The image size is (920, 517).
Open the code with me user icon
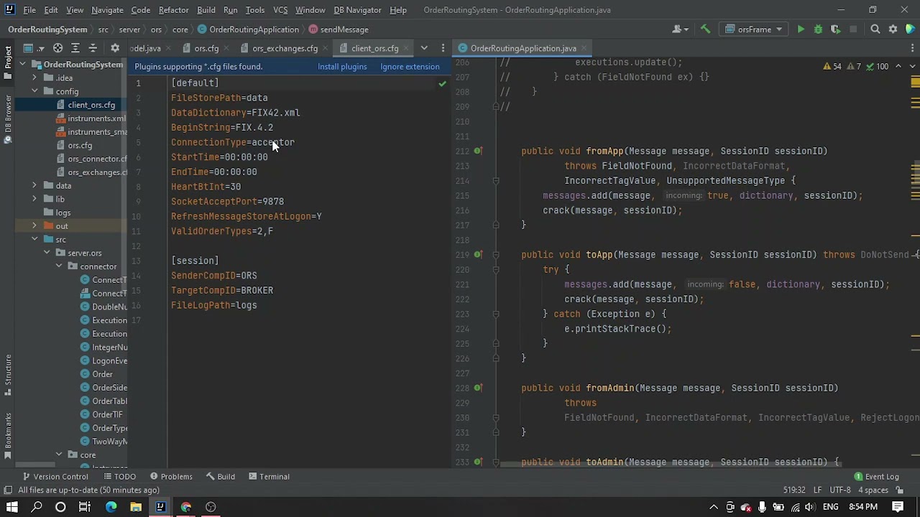pos(678,29)
